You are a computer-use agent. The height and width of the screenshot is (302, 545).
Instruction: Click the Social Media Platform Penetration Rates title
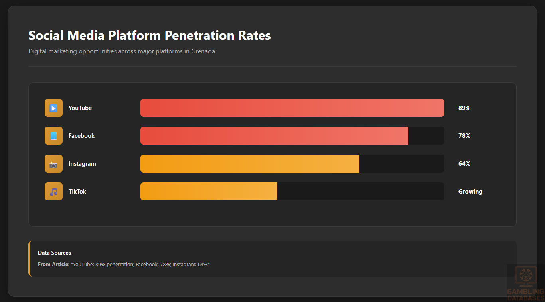click(149, 35)
